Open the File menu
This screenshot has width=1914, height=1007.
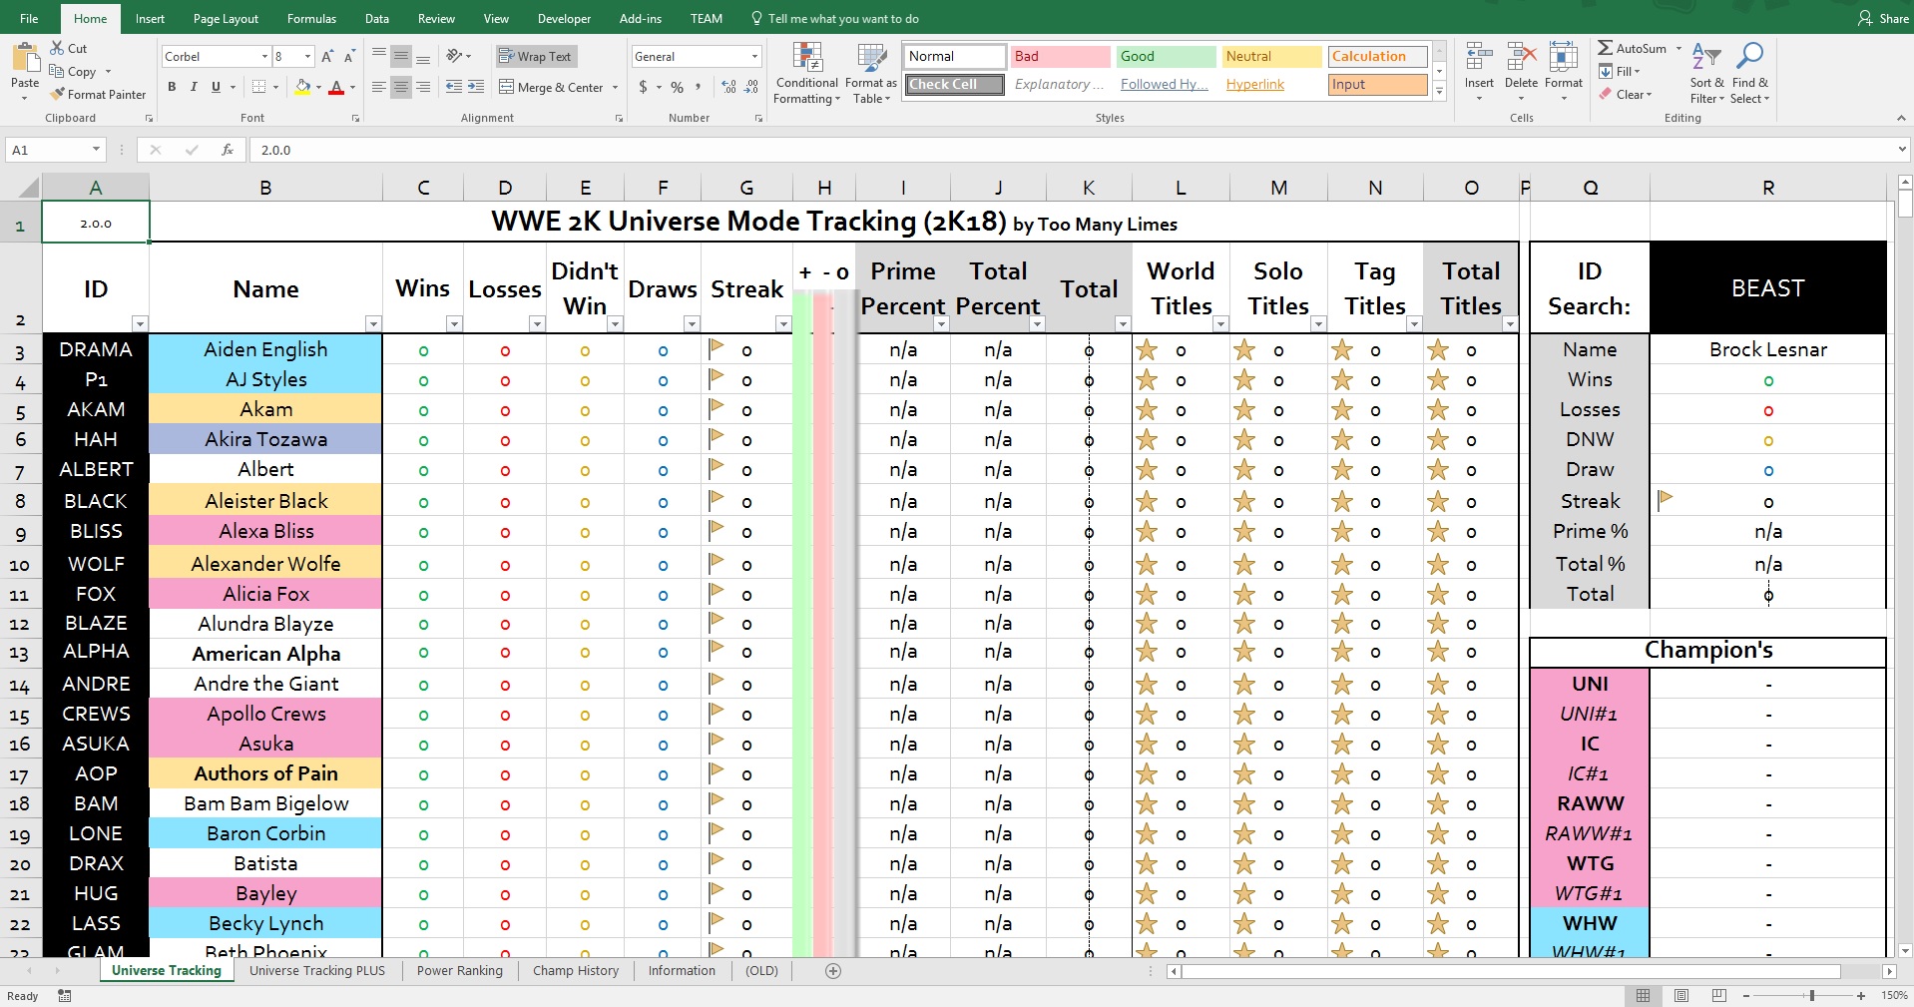(30, 18)
